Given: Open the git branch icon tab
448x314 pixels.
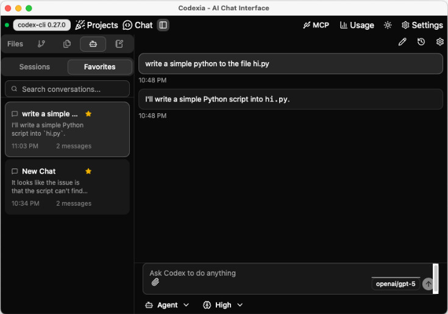Looking at the screenshot, I should coord(41,44).
